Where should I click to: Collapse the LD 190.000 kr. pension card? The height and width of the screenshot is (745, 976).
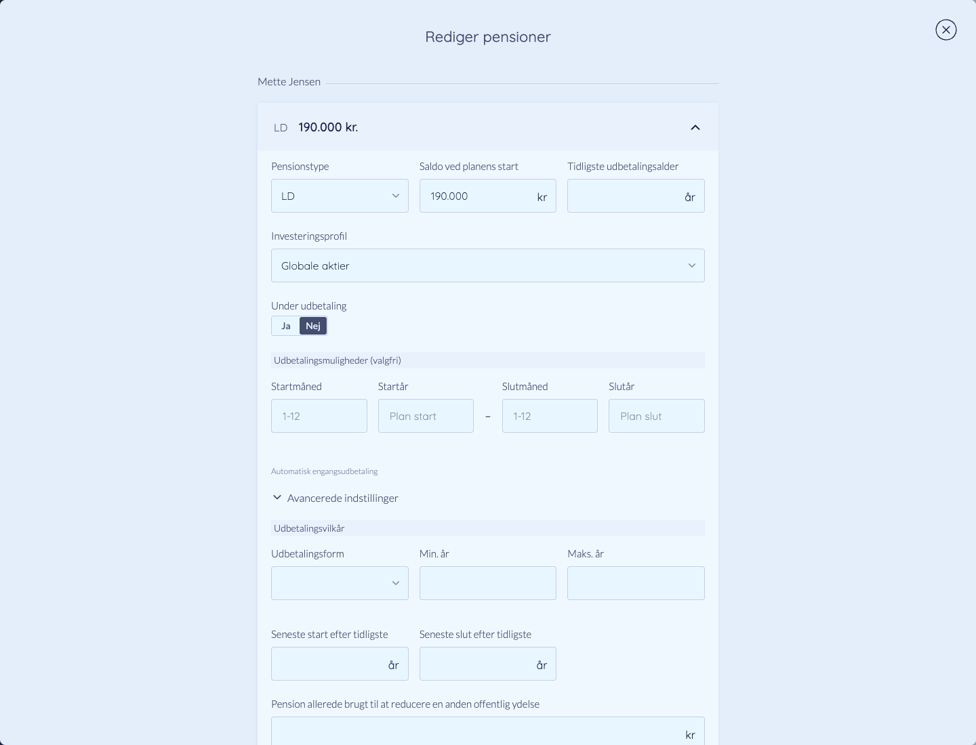coord(695,127)
